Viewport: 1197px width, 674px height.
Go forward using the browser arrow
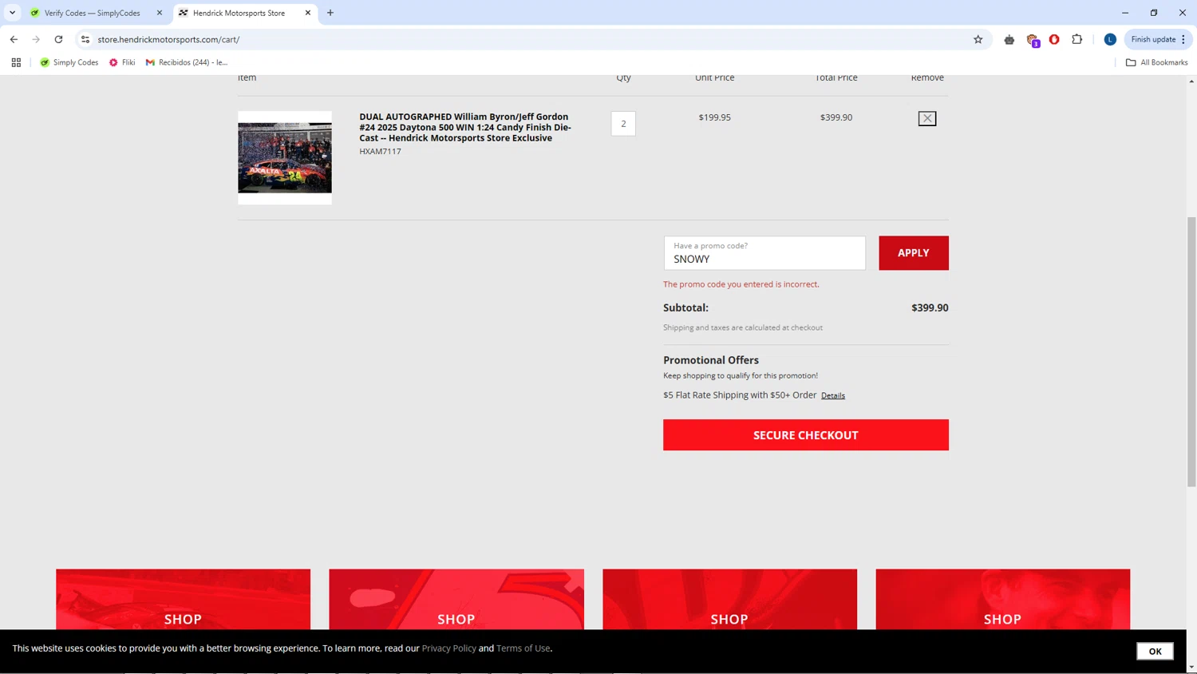click(x=36, y=39)
